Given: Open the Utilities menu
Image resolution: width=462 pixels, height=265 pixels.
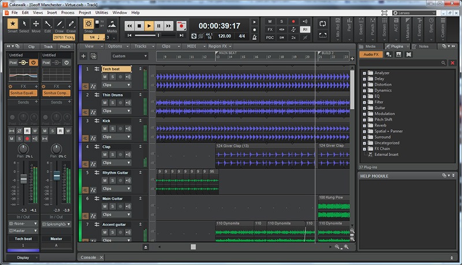Looking at the screenshot, I should (x=102, y=13).
